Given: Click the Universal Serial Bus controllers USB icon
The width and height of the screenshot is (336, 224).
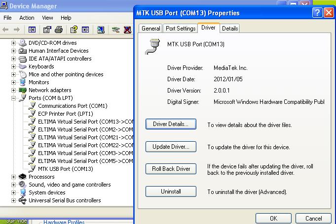Looking at the screenshot, I should (23, 200).
